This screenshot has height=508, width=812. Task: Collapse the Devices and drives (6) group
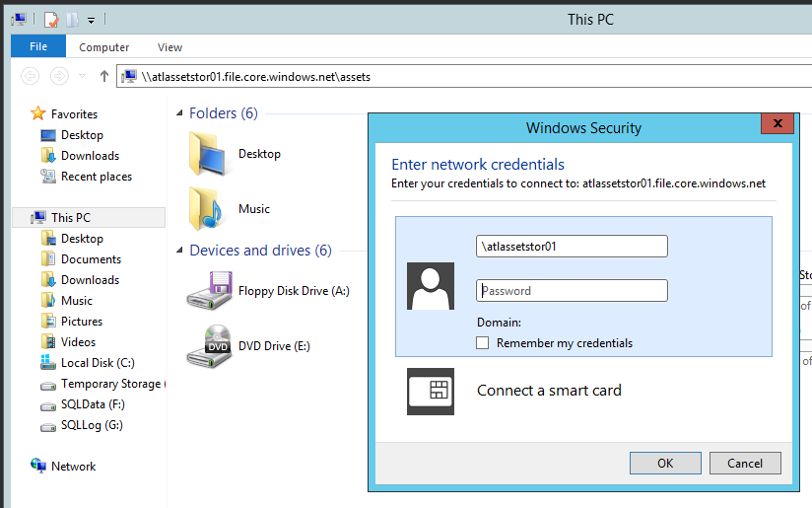coord(179,251)
